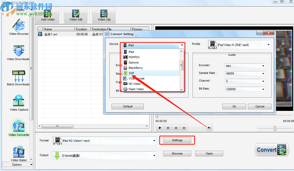294x171 pixels.
Task: Click the device list scroll-down arrow
Action: 181,90
